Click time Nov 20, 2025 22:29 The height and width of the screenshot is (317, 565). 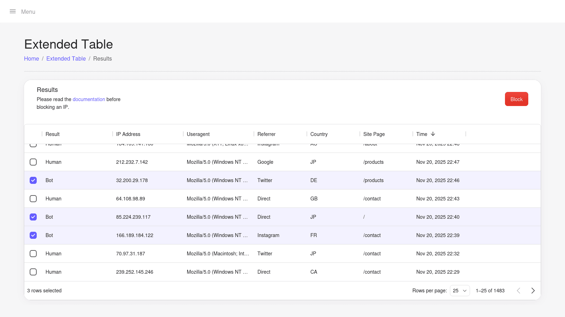438,272
